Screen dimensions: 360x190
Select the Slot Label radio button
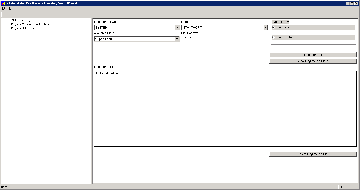click(x=274, y=27)
